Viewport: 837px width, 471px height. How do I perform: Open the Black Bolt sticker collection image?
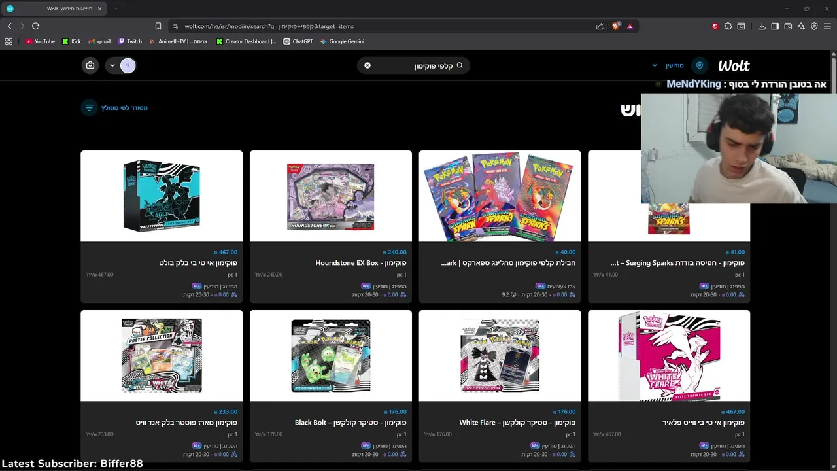click(x=331, y=355)
